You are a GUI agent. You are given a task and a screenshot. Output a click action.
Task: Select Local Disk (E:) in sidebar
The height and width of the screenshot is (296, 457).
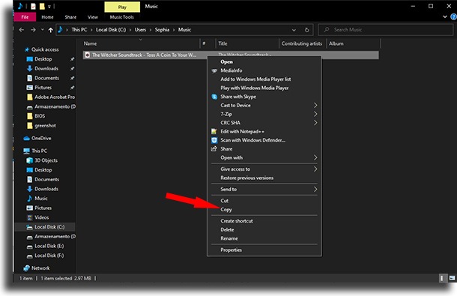click(49, 246)
